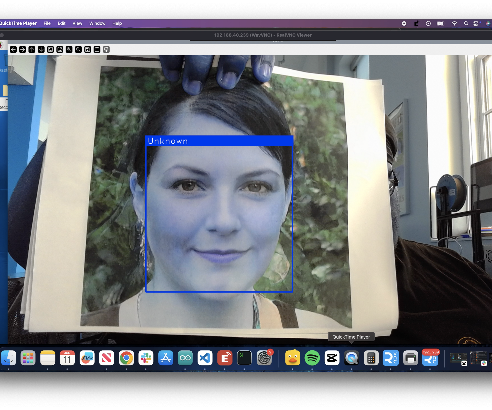492x410 pixels.
Task: Launch RealVNC Viewer from the Dock
Action: tap(391, 358)
